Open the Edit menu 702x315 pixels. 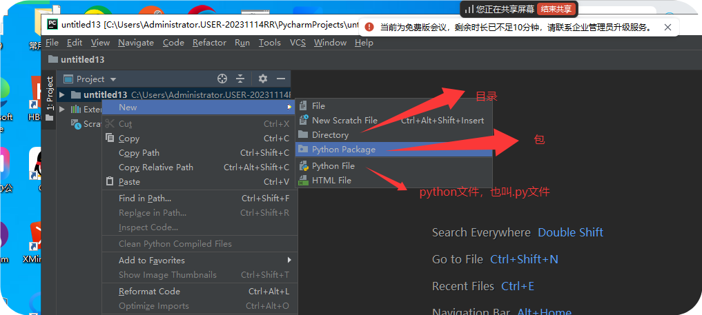(75, 43)
